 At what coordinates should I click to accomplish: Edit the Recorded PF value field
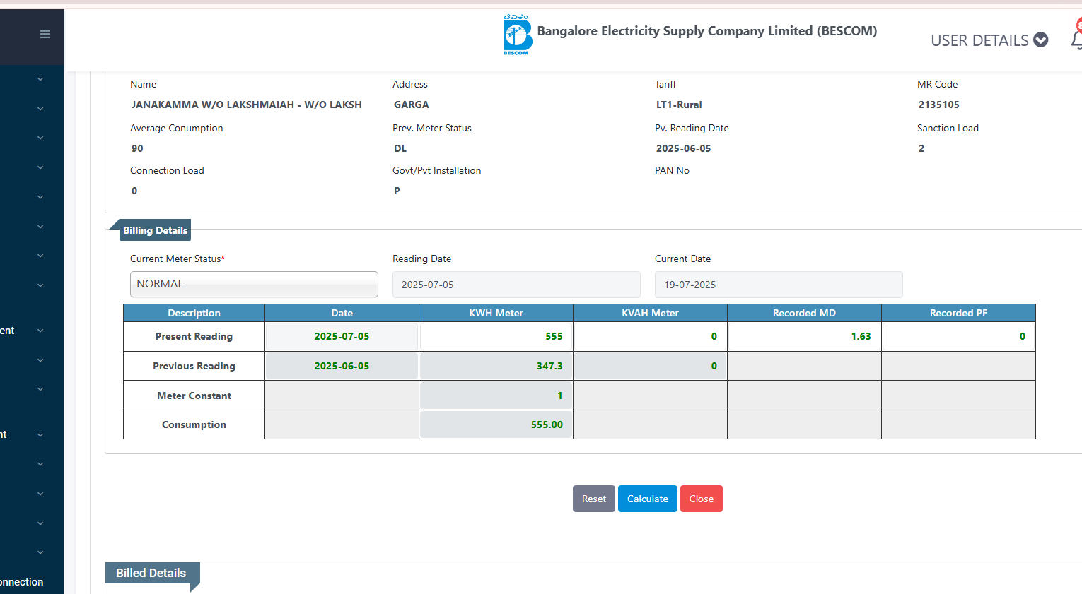tap(958, 336)
